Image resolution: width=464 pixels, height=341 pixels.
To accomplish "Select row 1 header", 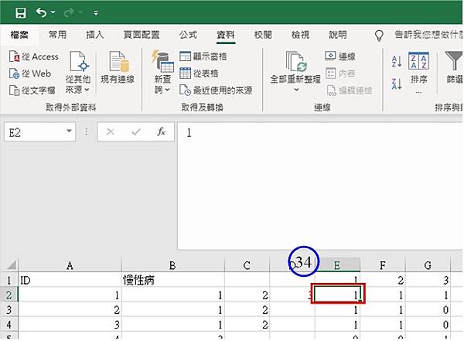I will pos(9,280).
